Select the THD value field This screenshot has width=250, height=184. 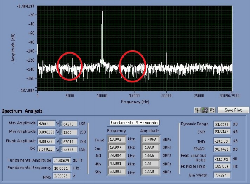tap(222, 141)
